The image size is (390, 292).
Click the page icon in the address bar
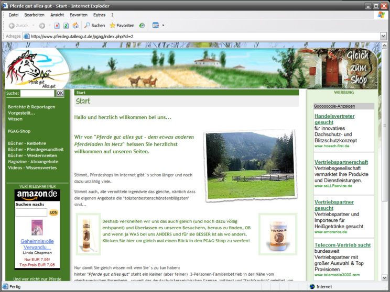(26, 36)
